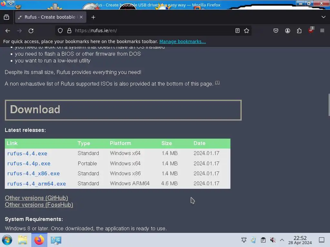
Task: Click show desktop button in tray
Action: (322, 240)
